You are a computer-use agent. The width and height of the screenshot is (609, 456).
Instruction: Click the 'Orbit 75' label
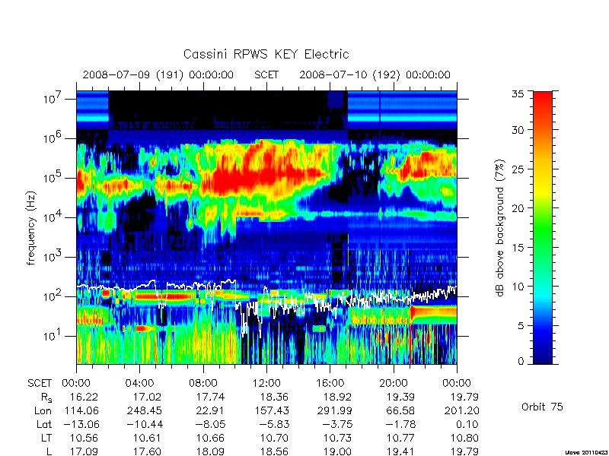[542, 407]
